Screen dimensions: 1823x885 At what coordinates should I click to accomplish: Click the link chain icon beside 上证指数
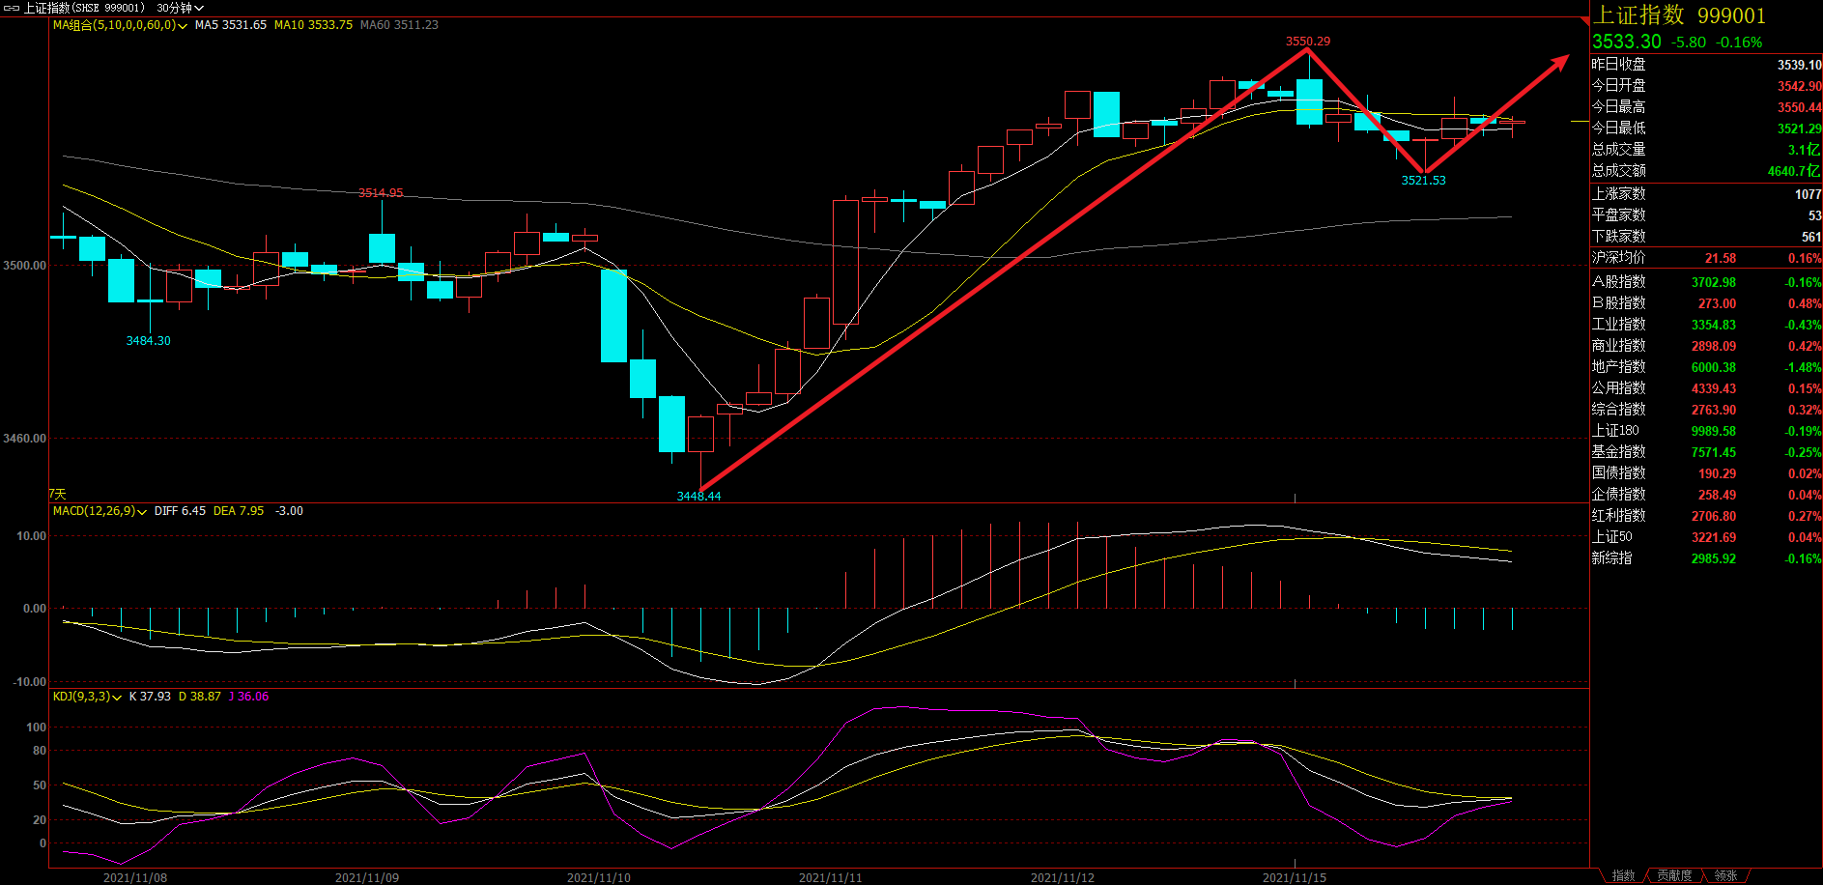click(x=12, y=8)
